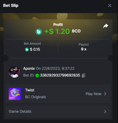
Task: Click the Bet Slip title
Action: tap(11, 5)
